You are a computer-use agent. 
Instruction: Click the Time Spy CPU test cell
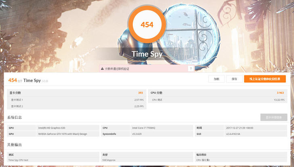(53, 160)
